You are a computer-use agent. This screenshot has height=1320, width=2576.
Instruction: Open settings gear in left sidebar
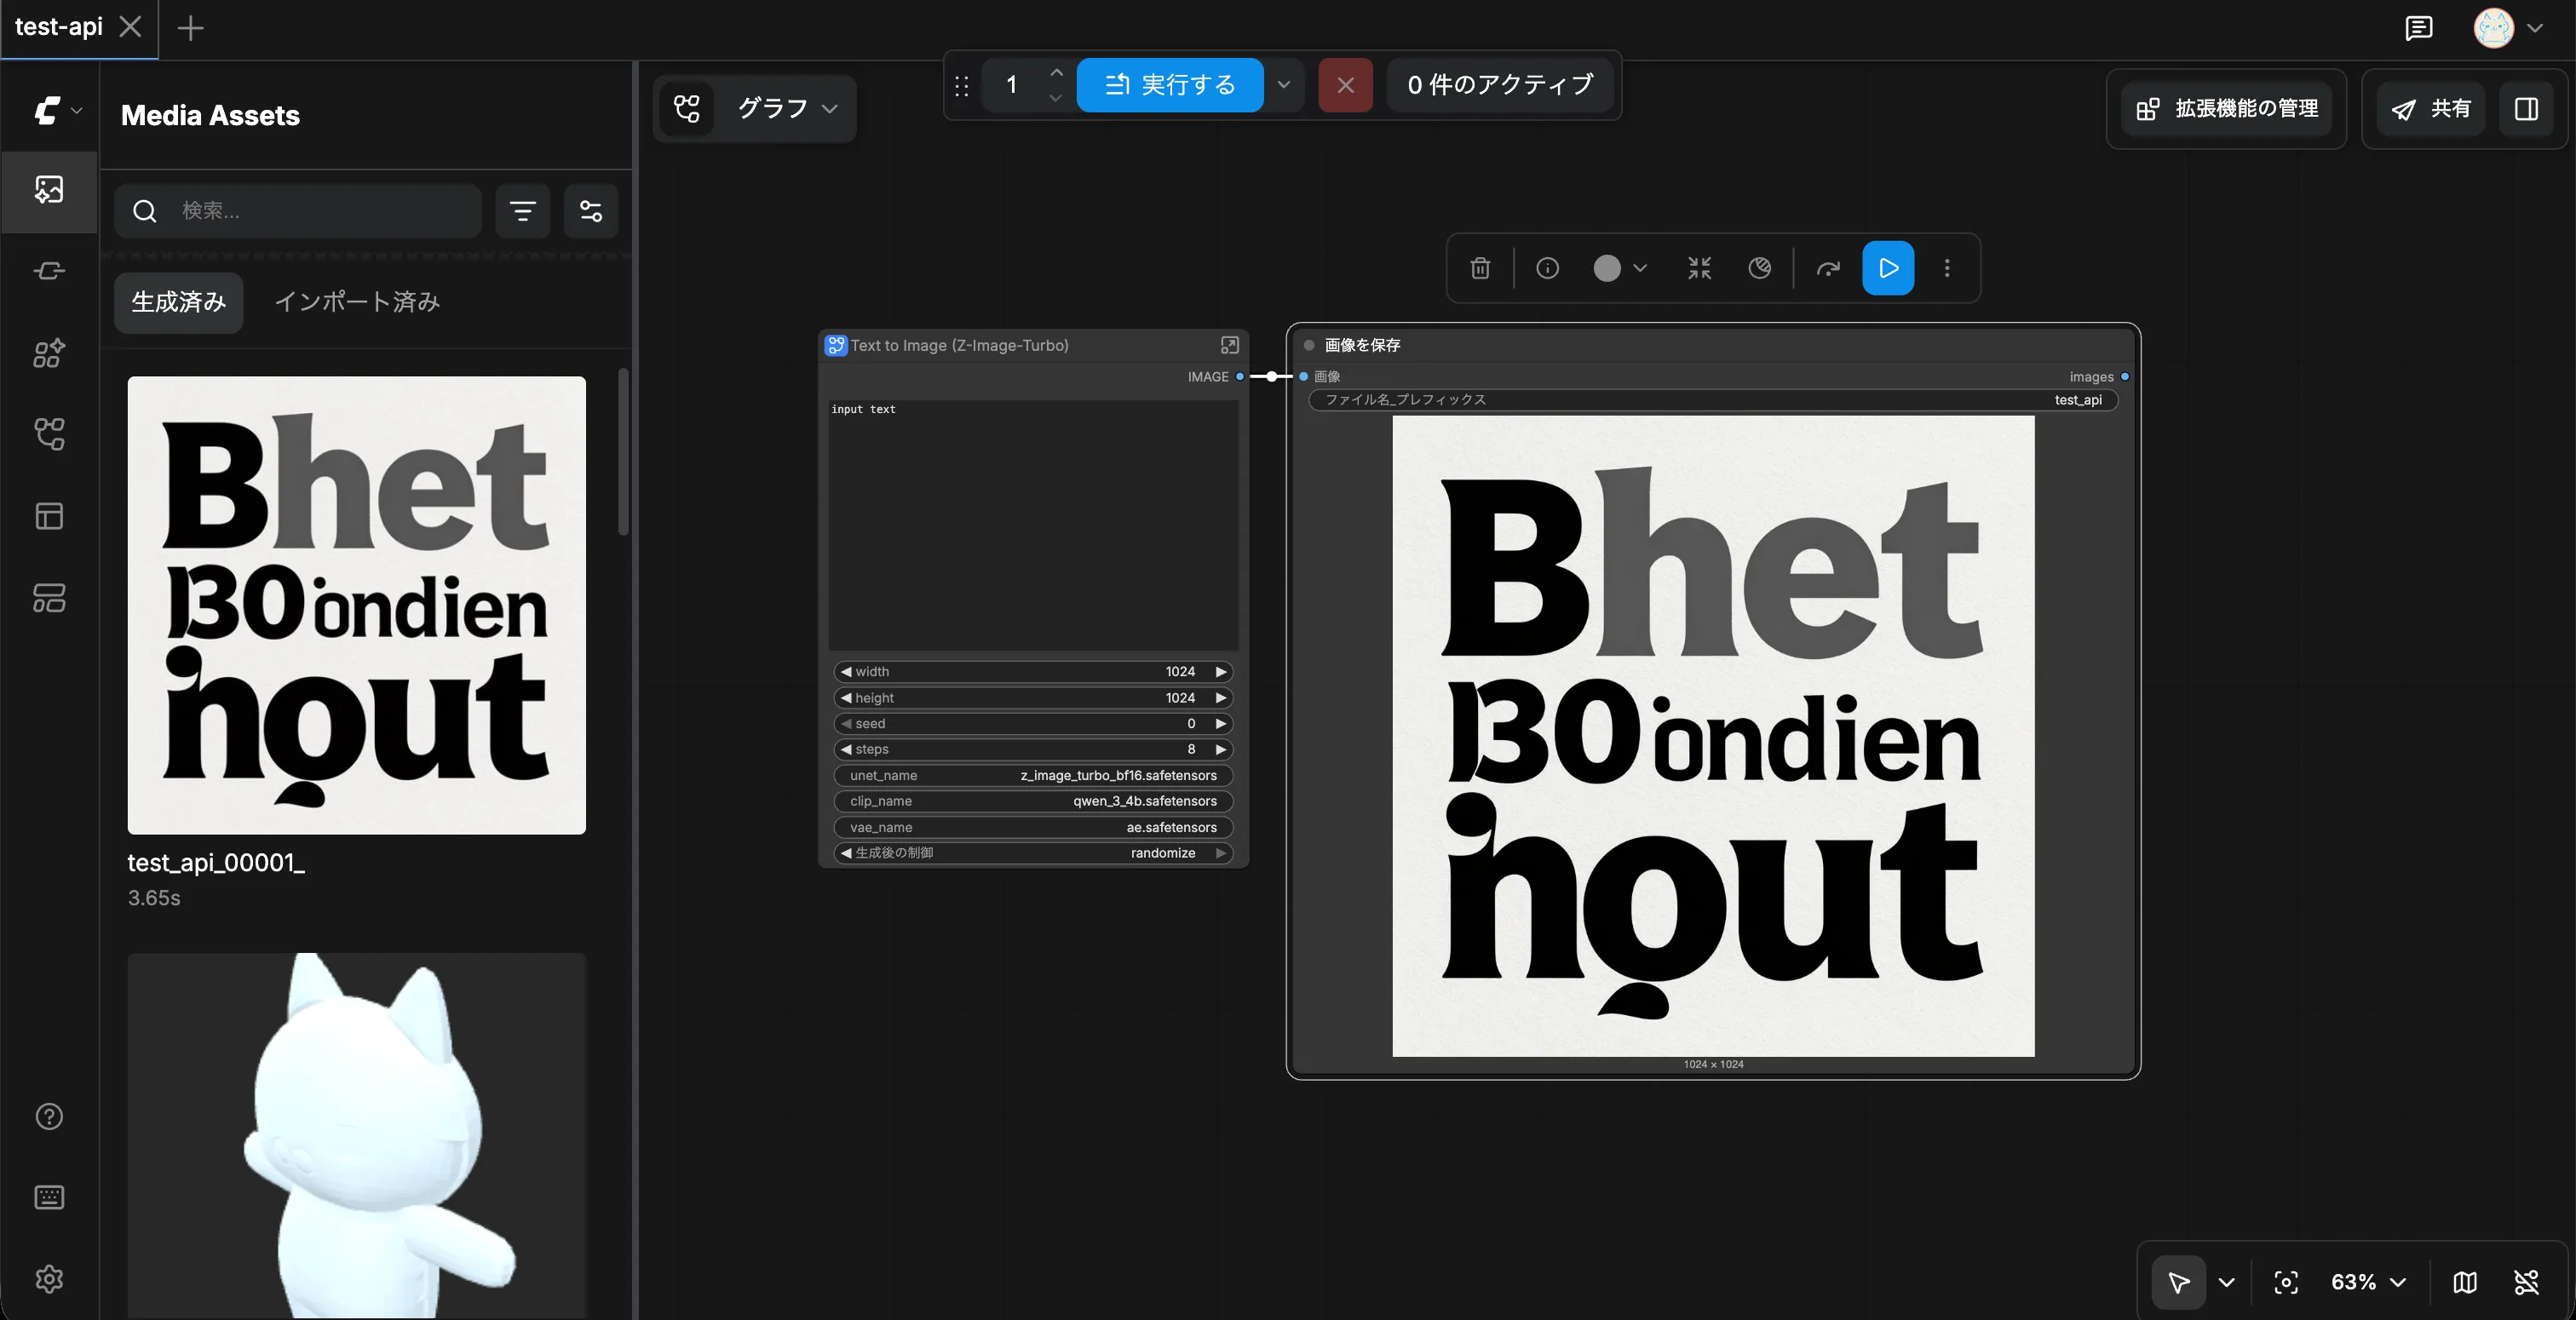point(49,1278)
